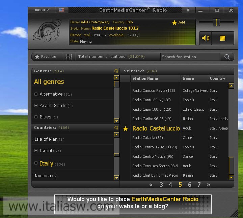
Task: Adjust the volume slider handle
Action: pos(216,22)
